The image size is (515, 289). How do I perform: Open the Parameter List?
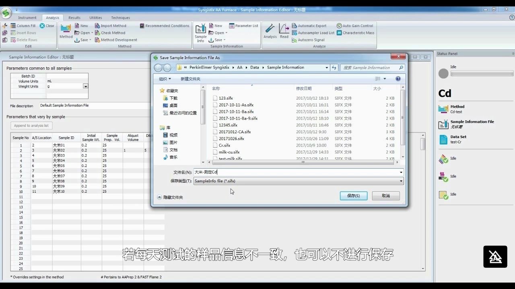[244, 26]
